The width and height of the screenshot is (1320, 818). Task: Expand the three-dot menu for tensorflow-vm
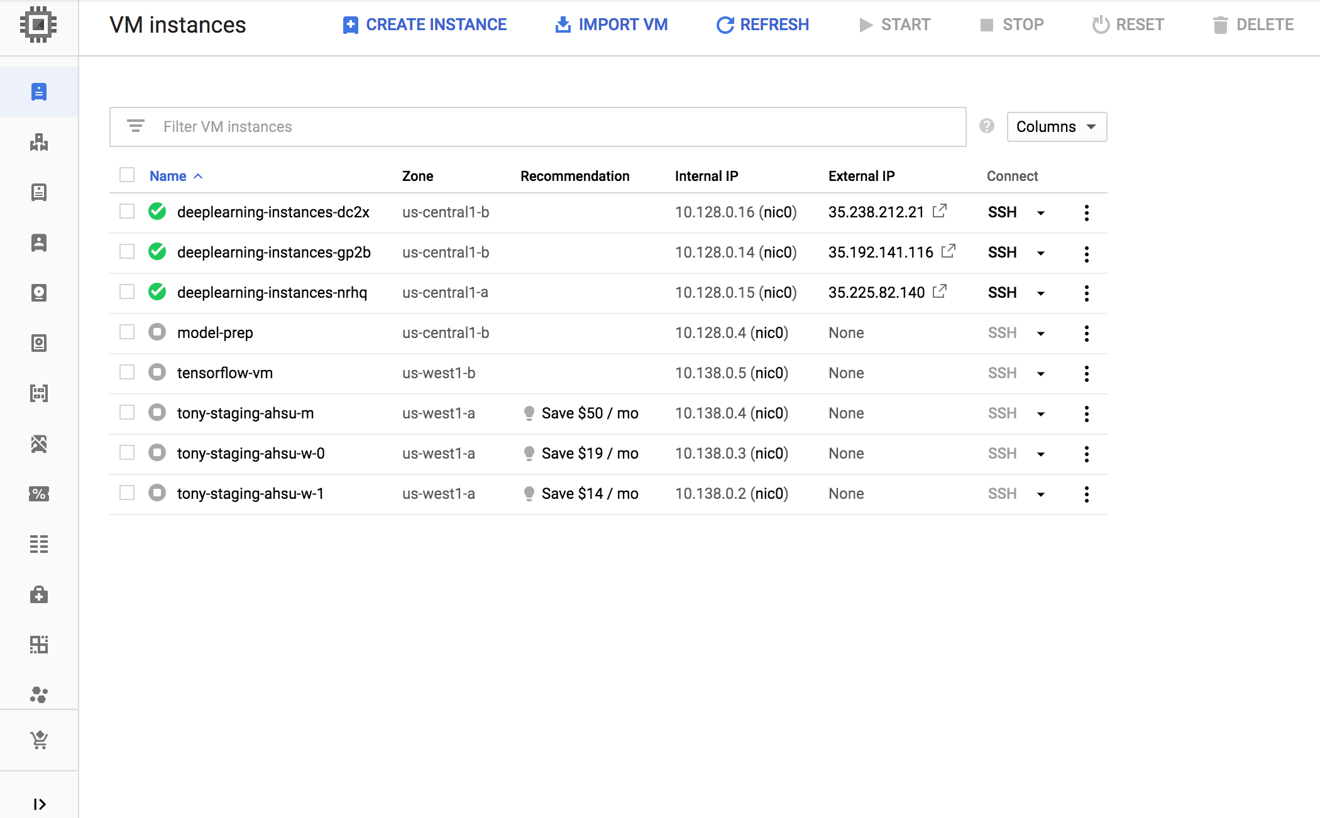tap(1087, 372)
